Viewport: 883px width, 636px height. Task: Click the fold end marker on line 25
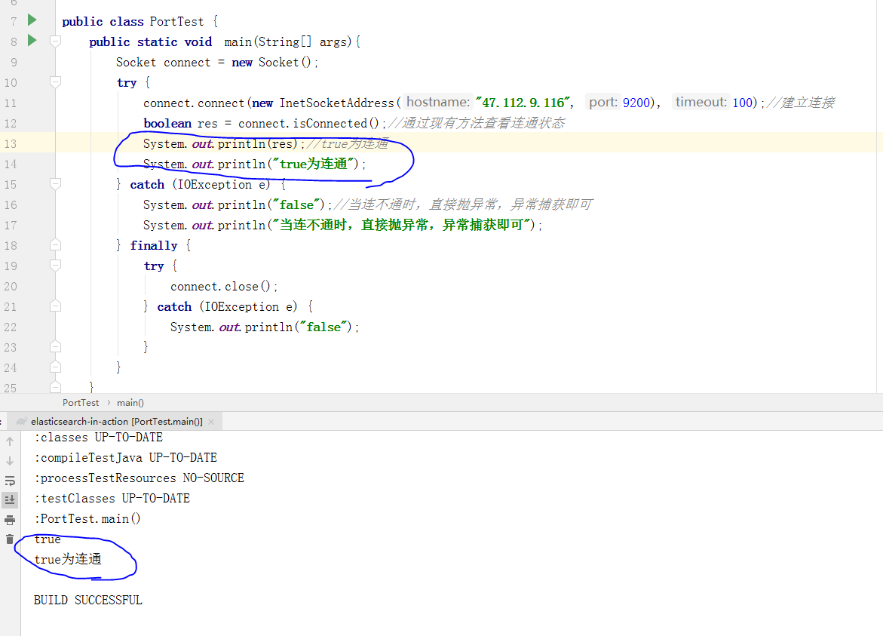(x=55, y=388)
